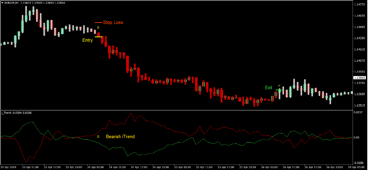This screenshot has width=368, height=170.
Task: Click price scale value 1.14775
Action: (x=360, y=5)
